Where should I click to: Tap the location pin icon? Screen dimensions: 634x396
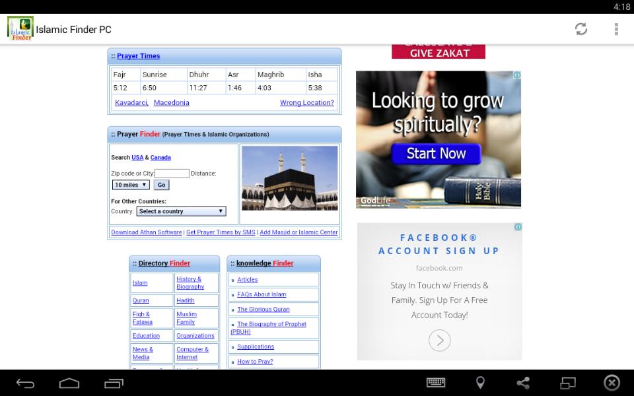pyautogui.click(x=480, y=382)
